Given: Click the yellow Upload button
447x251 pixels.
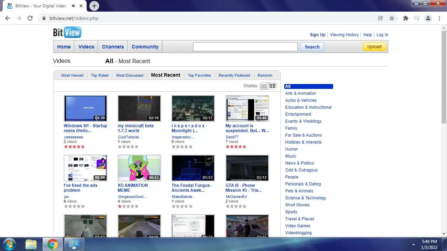Looking at the screenshot, I should 374,47.
